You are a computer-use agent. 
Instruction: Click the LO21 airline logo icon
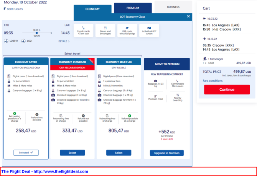23,41
